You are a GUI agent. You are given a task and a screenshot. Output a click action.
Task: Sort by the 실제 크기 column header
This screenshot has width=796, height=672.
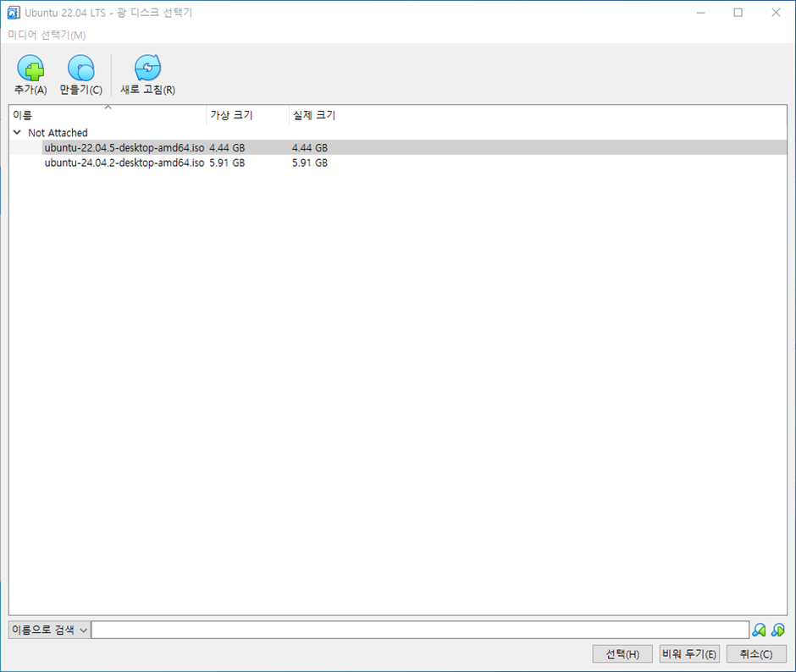314,115
